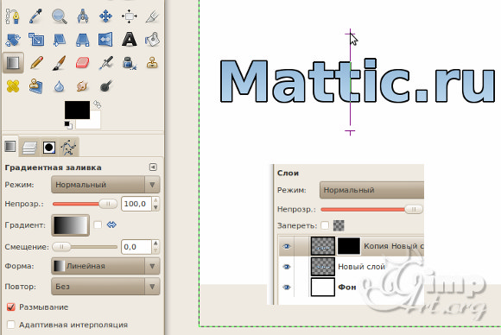The height and width of the screenshot is (335, 501).
Task: Select the Ink tool
Action: point(129,63)
